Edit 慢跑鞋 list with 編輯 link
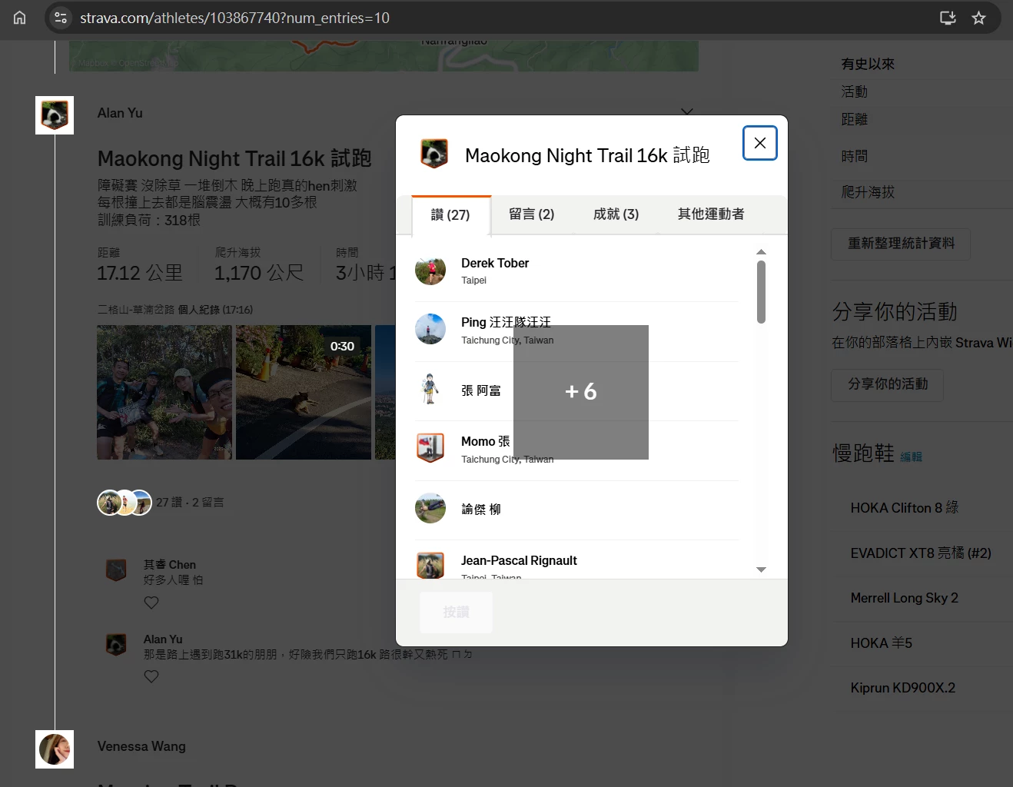Viewport: 1013px width, 787px height. 911,457
